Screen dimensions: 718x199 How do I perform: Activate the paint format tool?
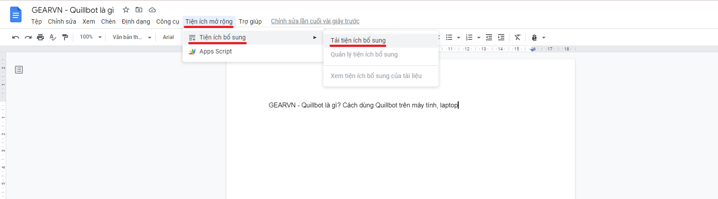65,37
